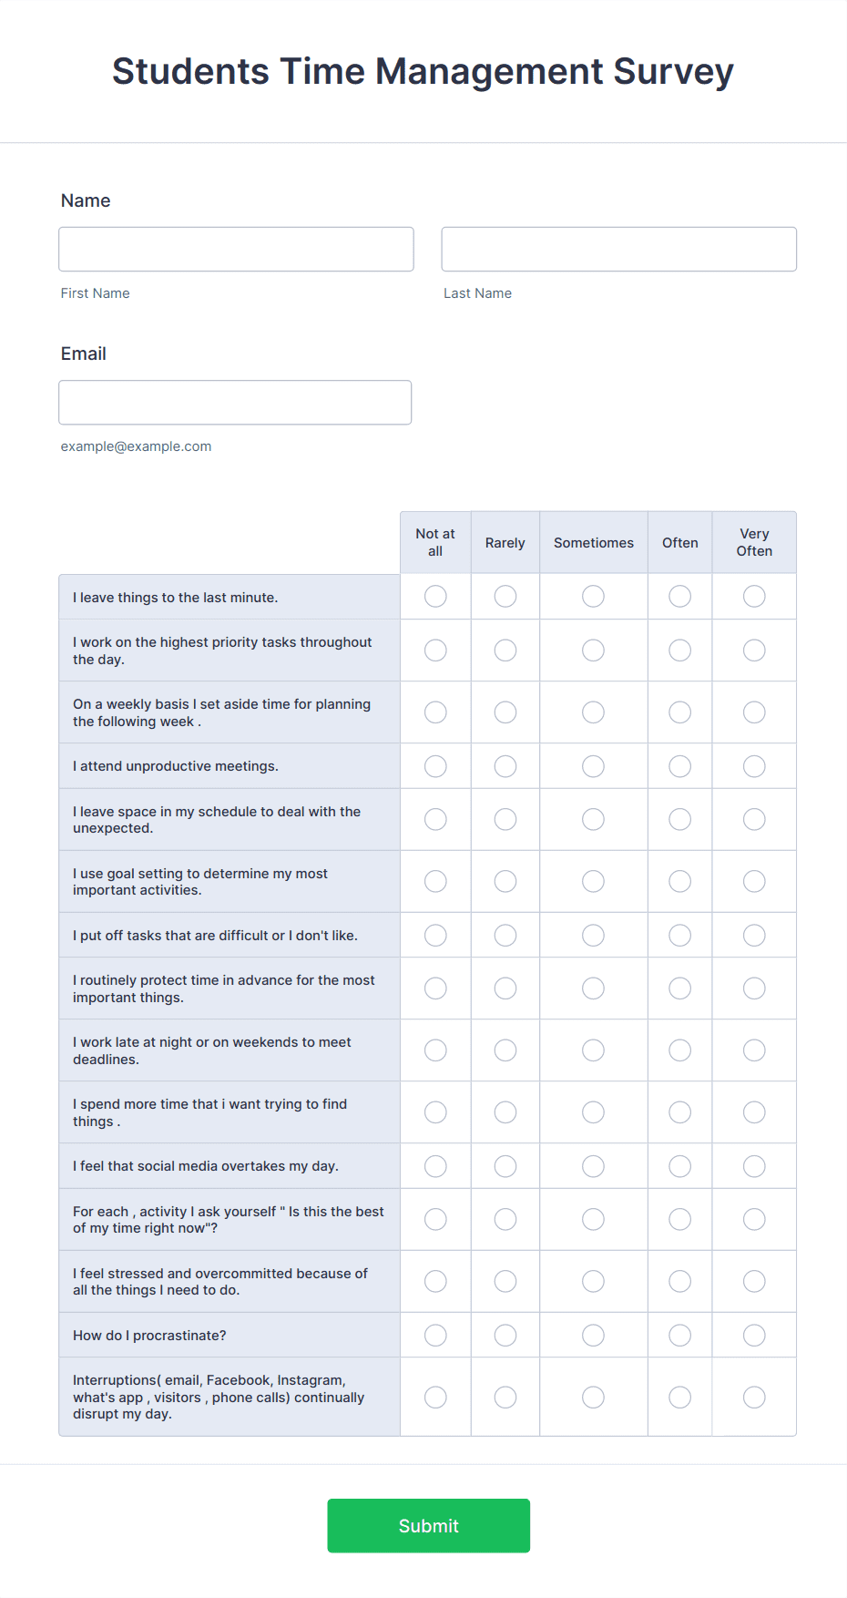Mark "Often" for attending unproductive meetings
The image size is (847, 1598).
[x=679, y=765]
